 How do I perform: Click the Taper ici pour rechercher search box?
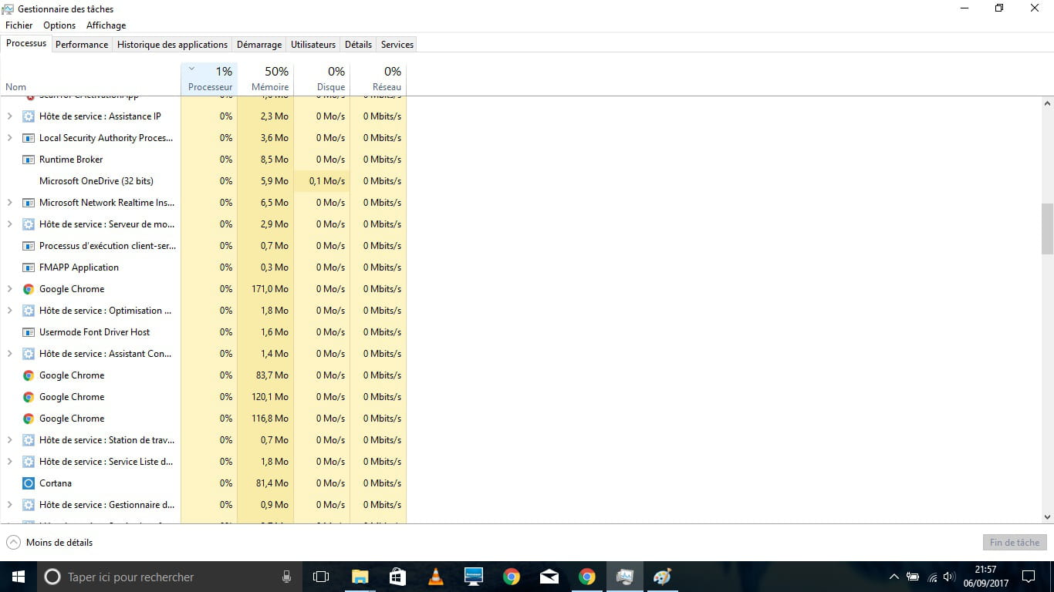pyautogui.click(x=170, y=577)
